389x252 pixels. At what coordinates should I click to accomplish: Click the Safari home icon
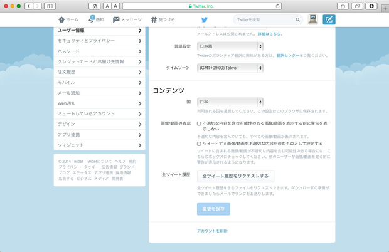(94, 6)
